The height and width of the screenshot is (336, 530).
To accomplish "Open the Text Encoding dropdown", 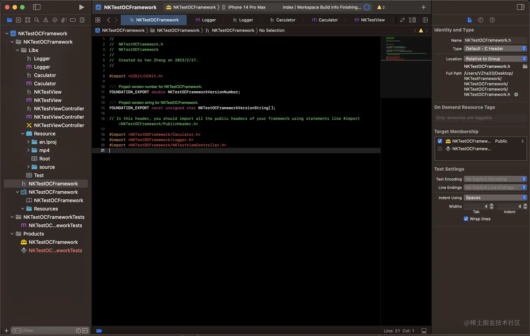I will coord(495,179).
